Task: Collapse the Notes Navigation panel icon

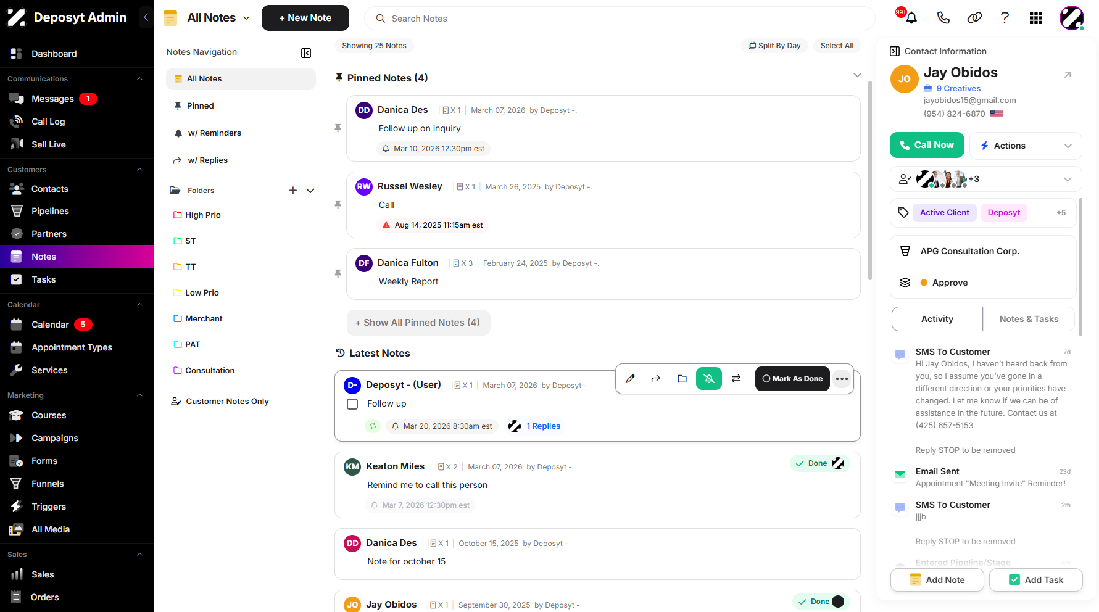Action: coord(306,53)
